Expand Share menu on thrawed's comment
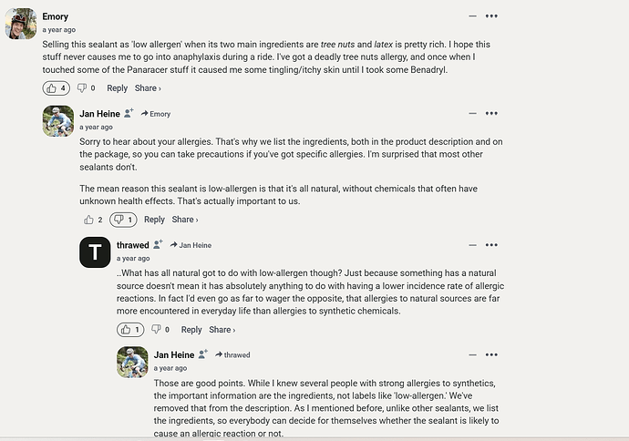Viewport: 629px width, 441px height. [222, 330]
